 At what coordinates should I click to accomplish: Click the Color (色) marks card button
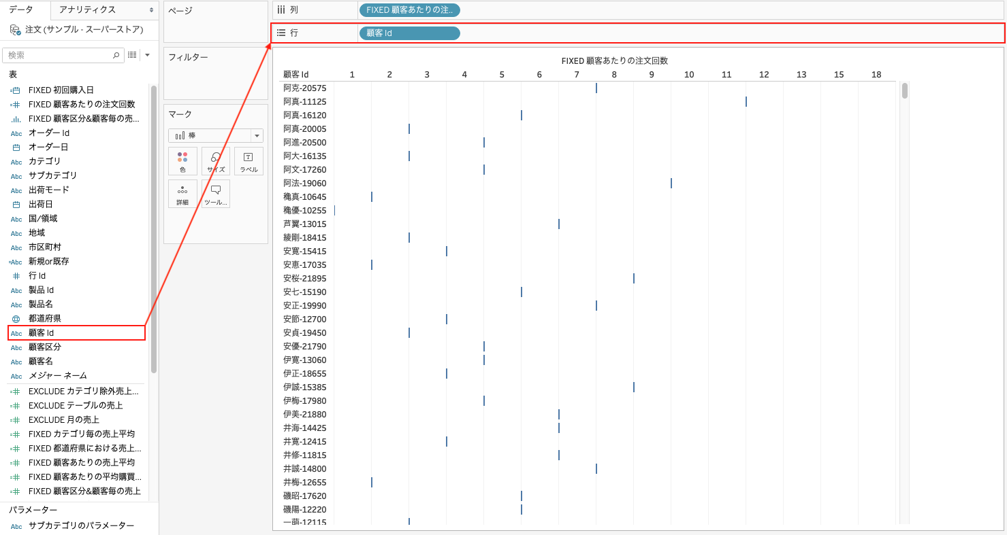pos(182,161)
